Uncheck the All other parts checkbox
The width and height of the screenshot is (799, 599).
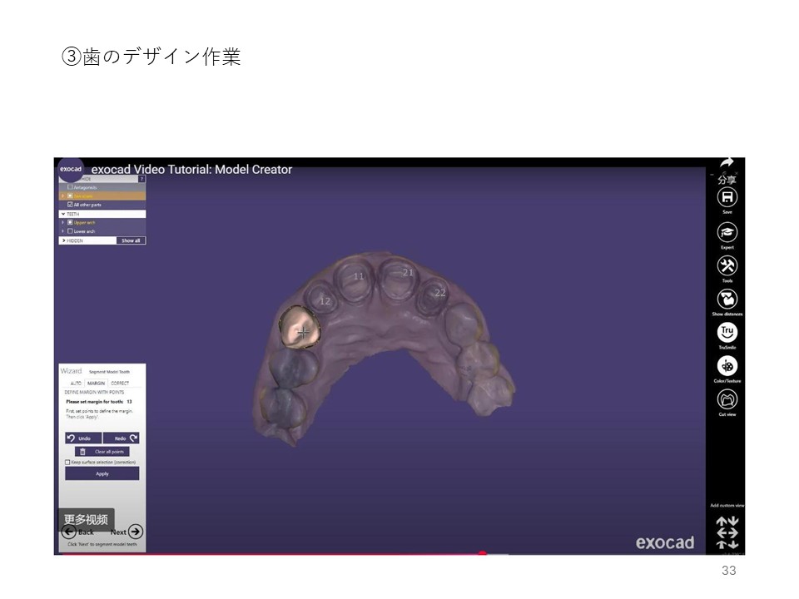(70, 204)
